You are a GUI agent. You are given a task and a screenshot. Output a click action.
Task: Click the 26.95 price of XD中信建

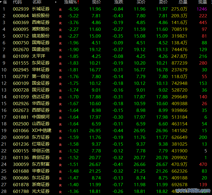(95, 131)
